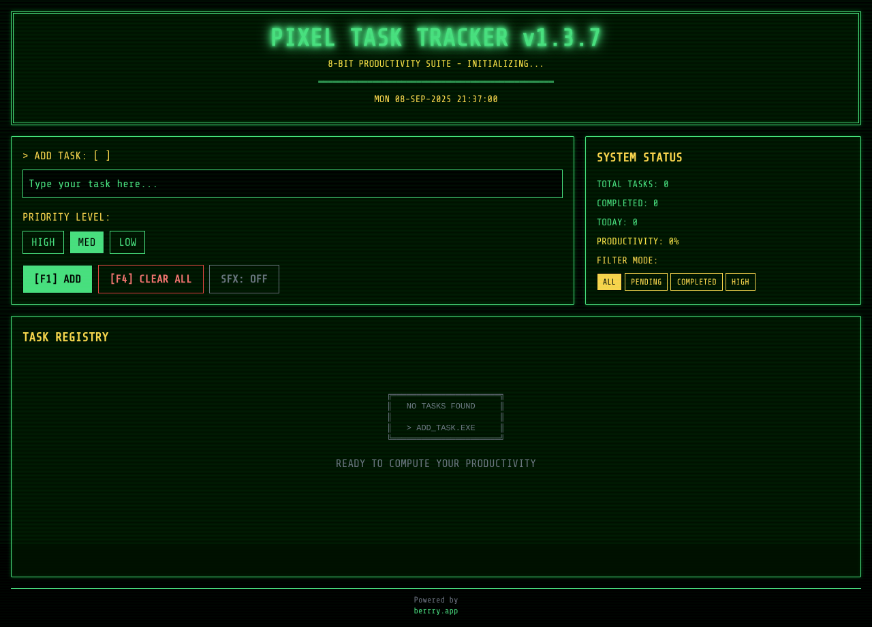Select HIGH priority level
Screen dimensions: 872x627
(x=43, y=242)
